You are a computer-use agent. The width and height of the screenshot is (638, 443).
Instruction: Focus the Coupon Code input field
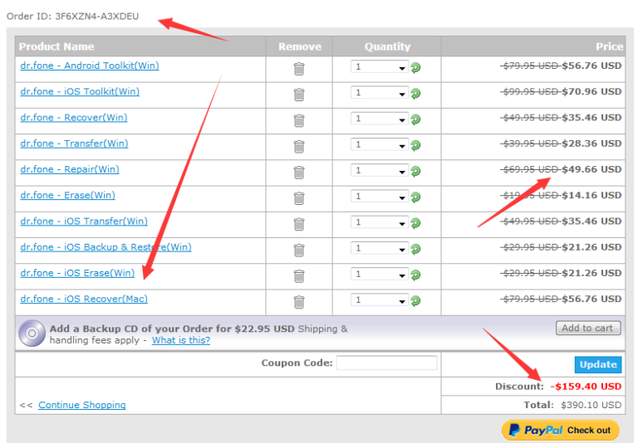386,363
